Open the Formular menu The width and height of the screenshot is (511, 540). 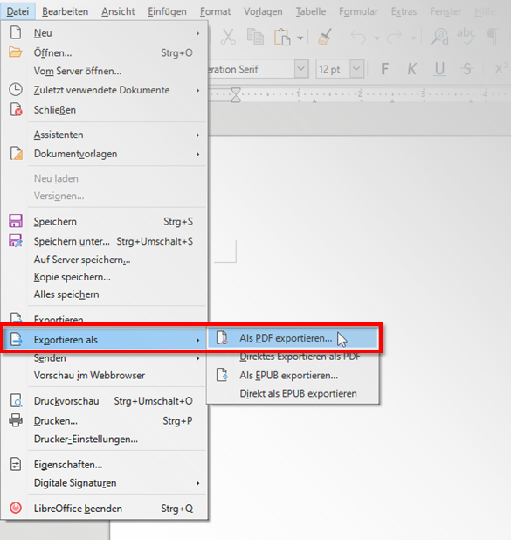[x=358, y=11]
